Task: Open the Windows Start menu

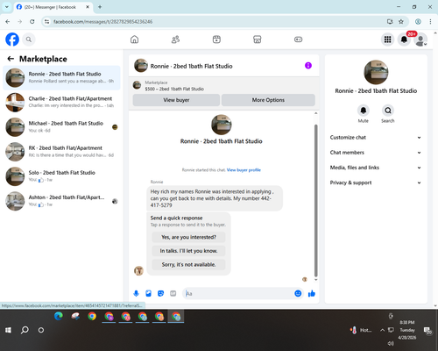Action: click(x=8, y=330)
